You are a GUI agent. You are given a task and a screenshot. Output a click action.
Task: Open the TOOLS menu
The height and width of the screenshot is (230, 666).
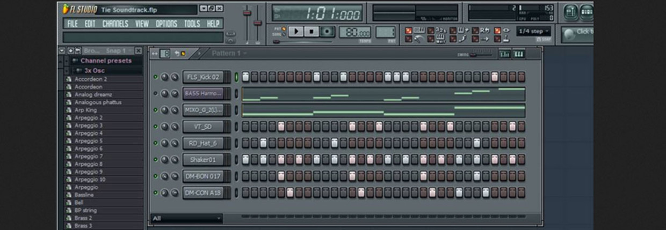[x=192, y=24]
